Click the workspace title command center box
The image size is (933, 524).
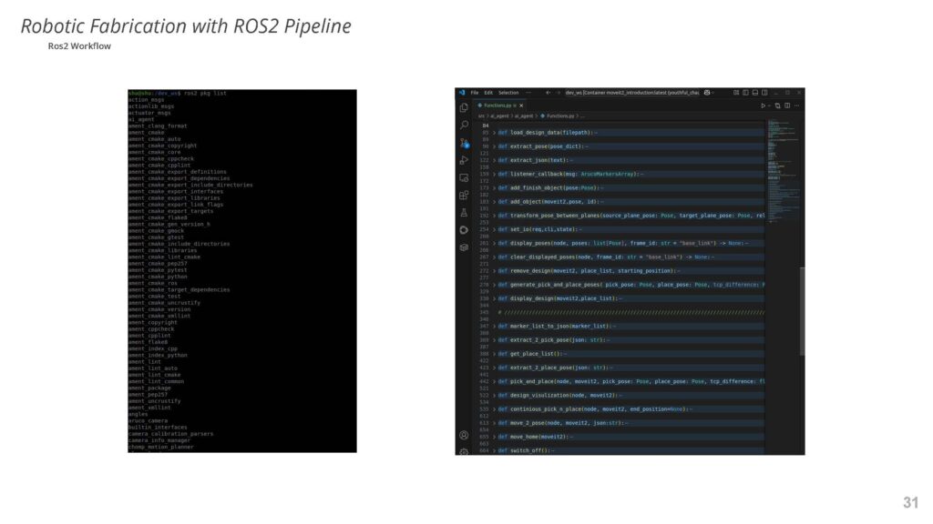pyautogui.click(x=632, y=93)
